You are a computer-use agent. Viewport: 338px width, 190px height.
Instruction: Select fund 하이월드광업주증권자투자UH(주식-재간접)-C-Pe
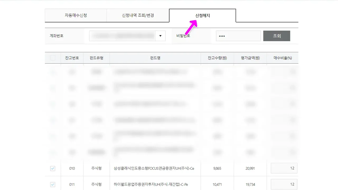(x=151, y=184)
